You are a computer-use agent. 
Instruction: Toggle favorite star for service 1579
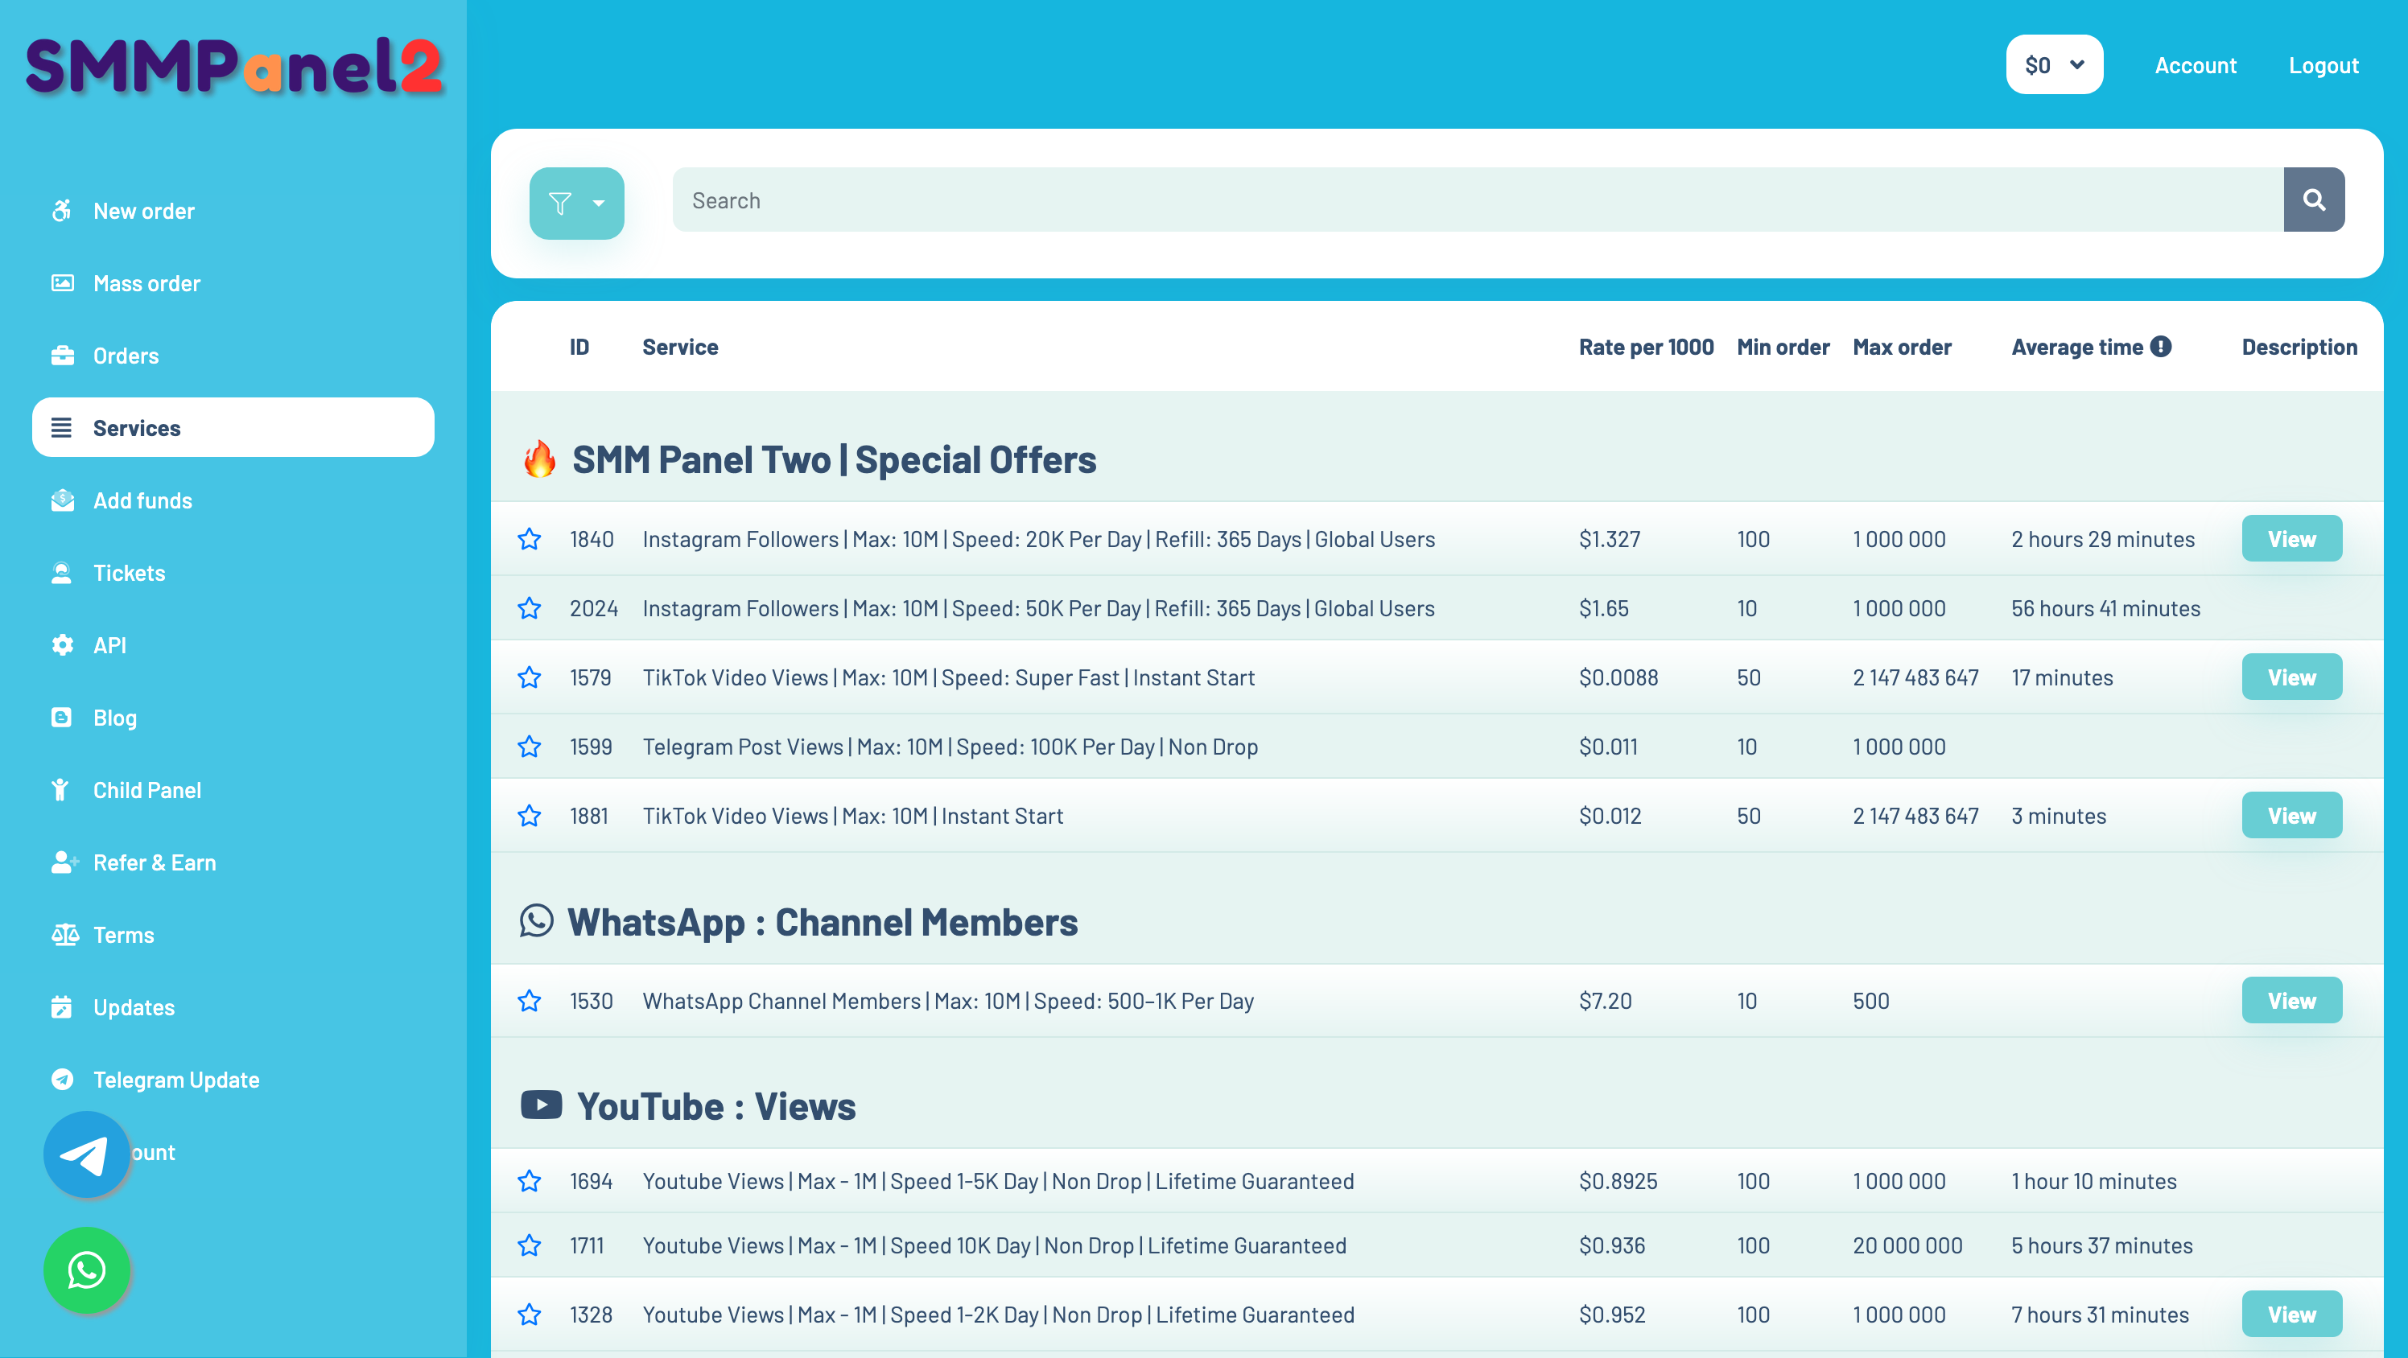pos(529,677)
